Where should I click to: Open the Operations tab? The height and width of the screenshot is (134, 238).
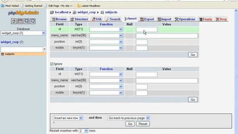(x=185, y=19)
